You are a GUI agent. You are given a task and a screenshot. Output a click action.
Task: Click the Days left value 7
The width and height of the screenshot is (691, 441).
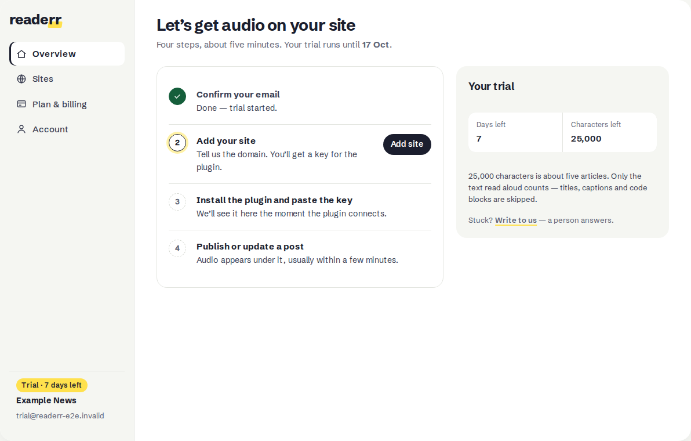point(479,139)
